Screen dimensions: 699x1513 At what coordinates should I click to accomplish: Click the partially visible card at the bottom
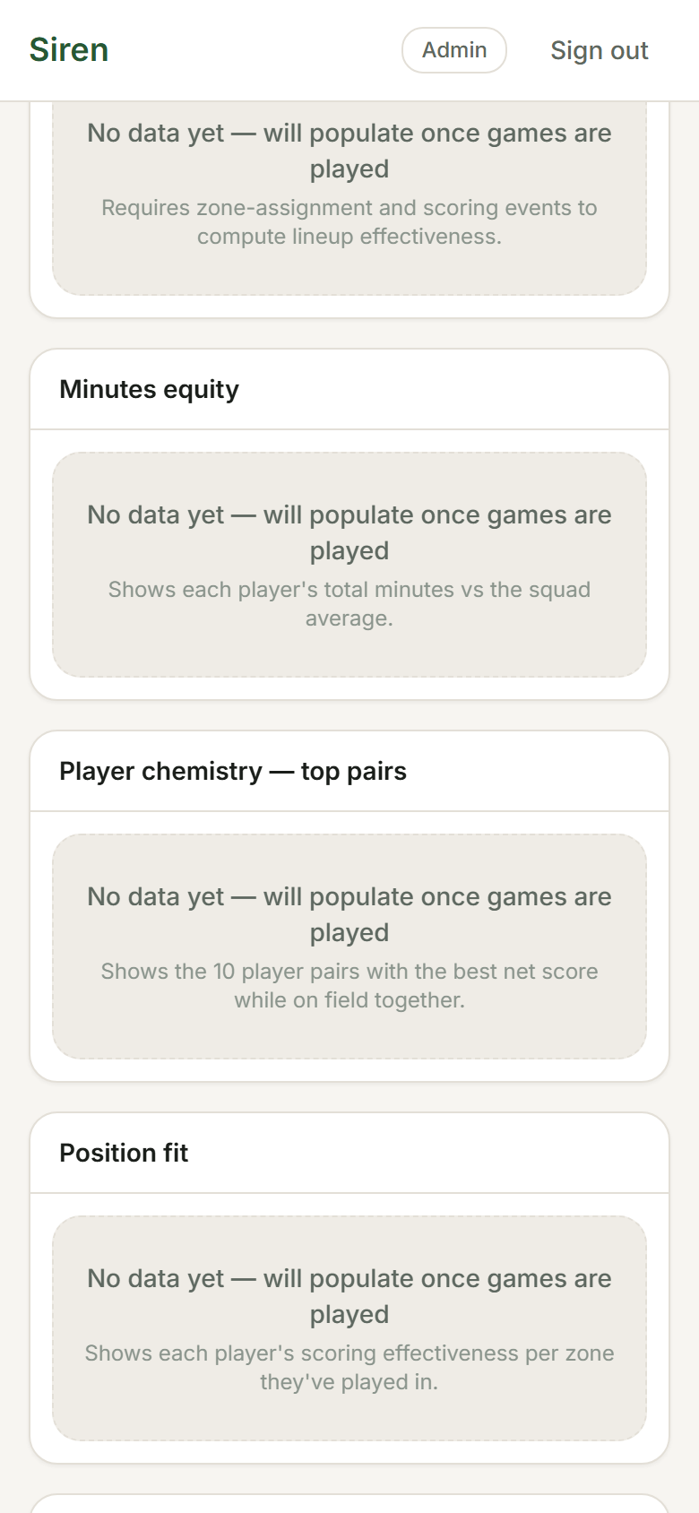(349, 1504)
